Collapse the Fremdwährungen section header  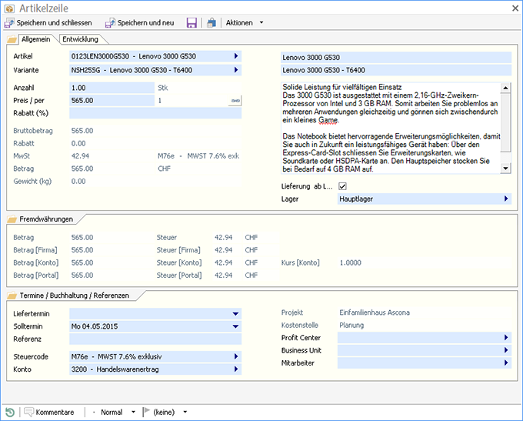click(46, 219)
